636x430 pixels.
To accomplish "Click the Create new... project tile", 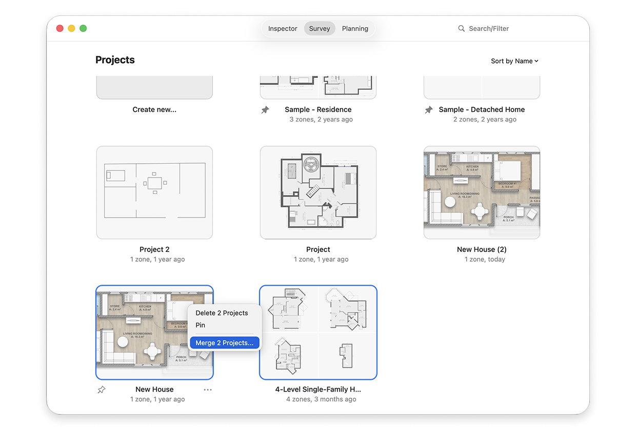I will point(154,88).
